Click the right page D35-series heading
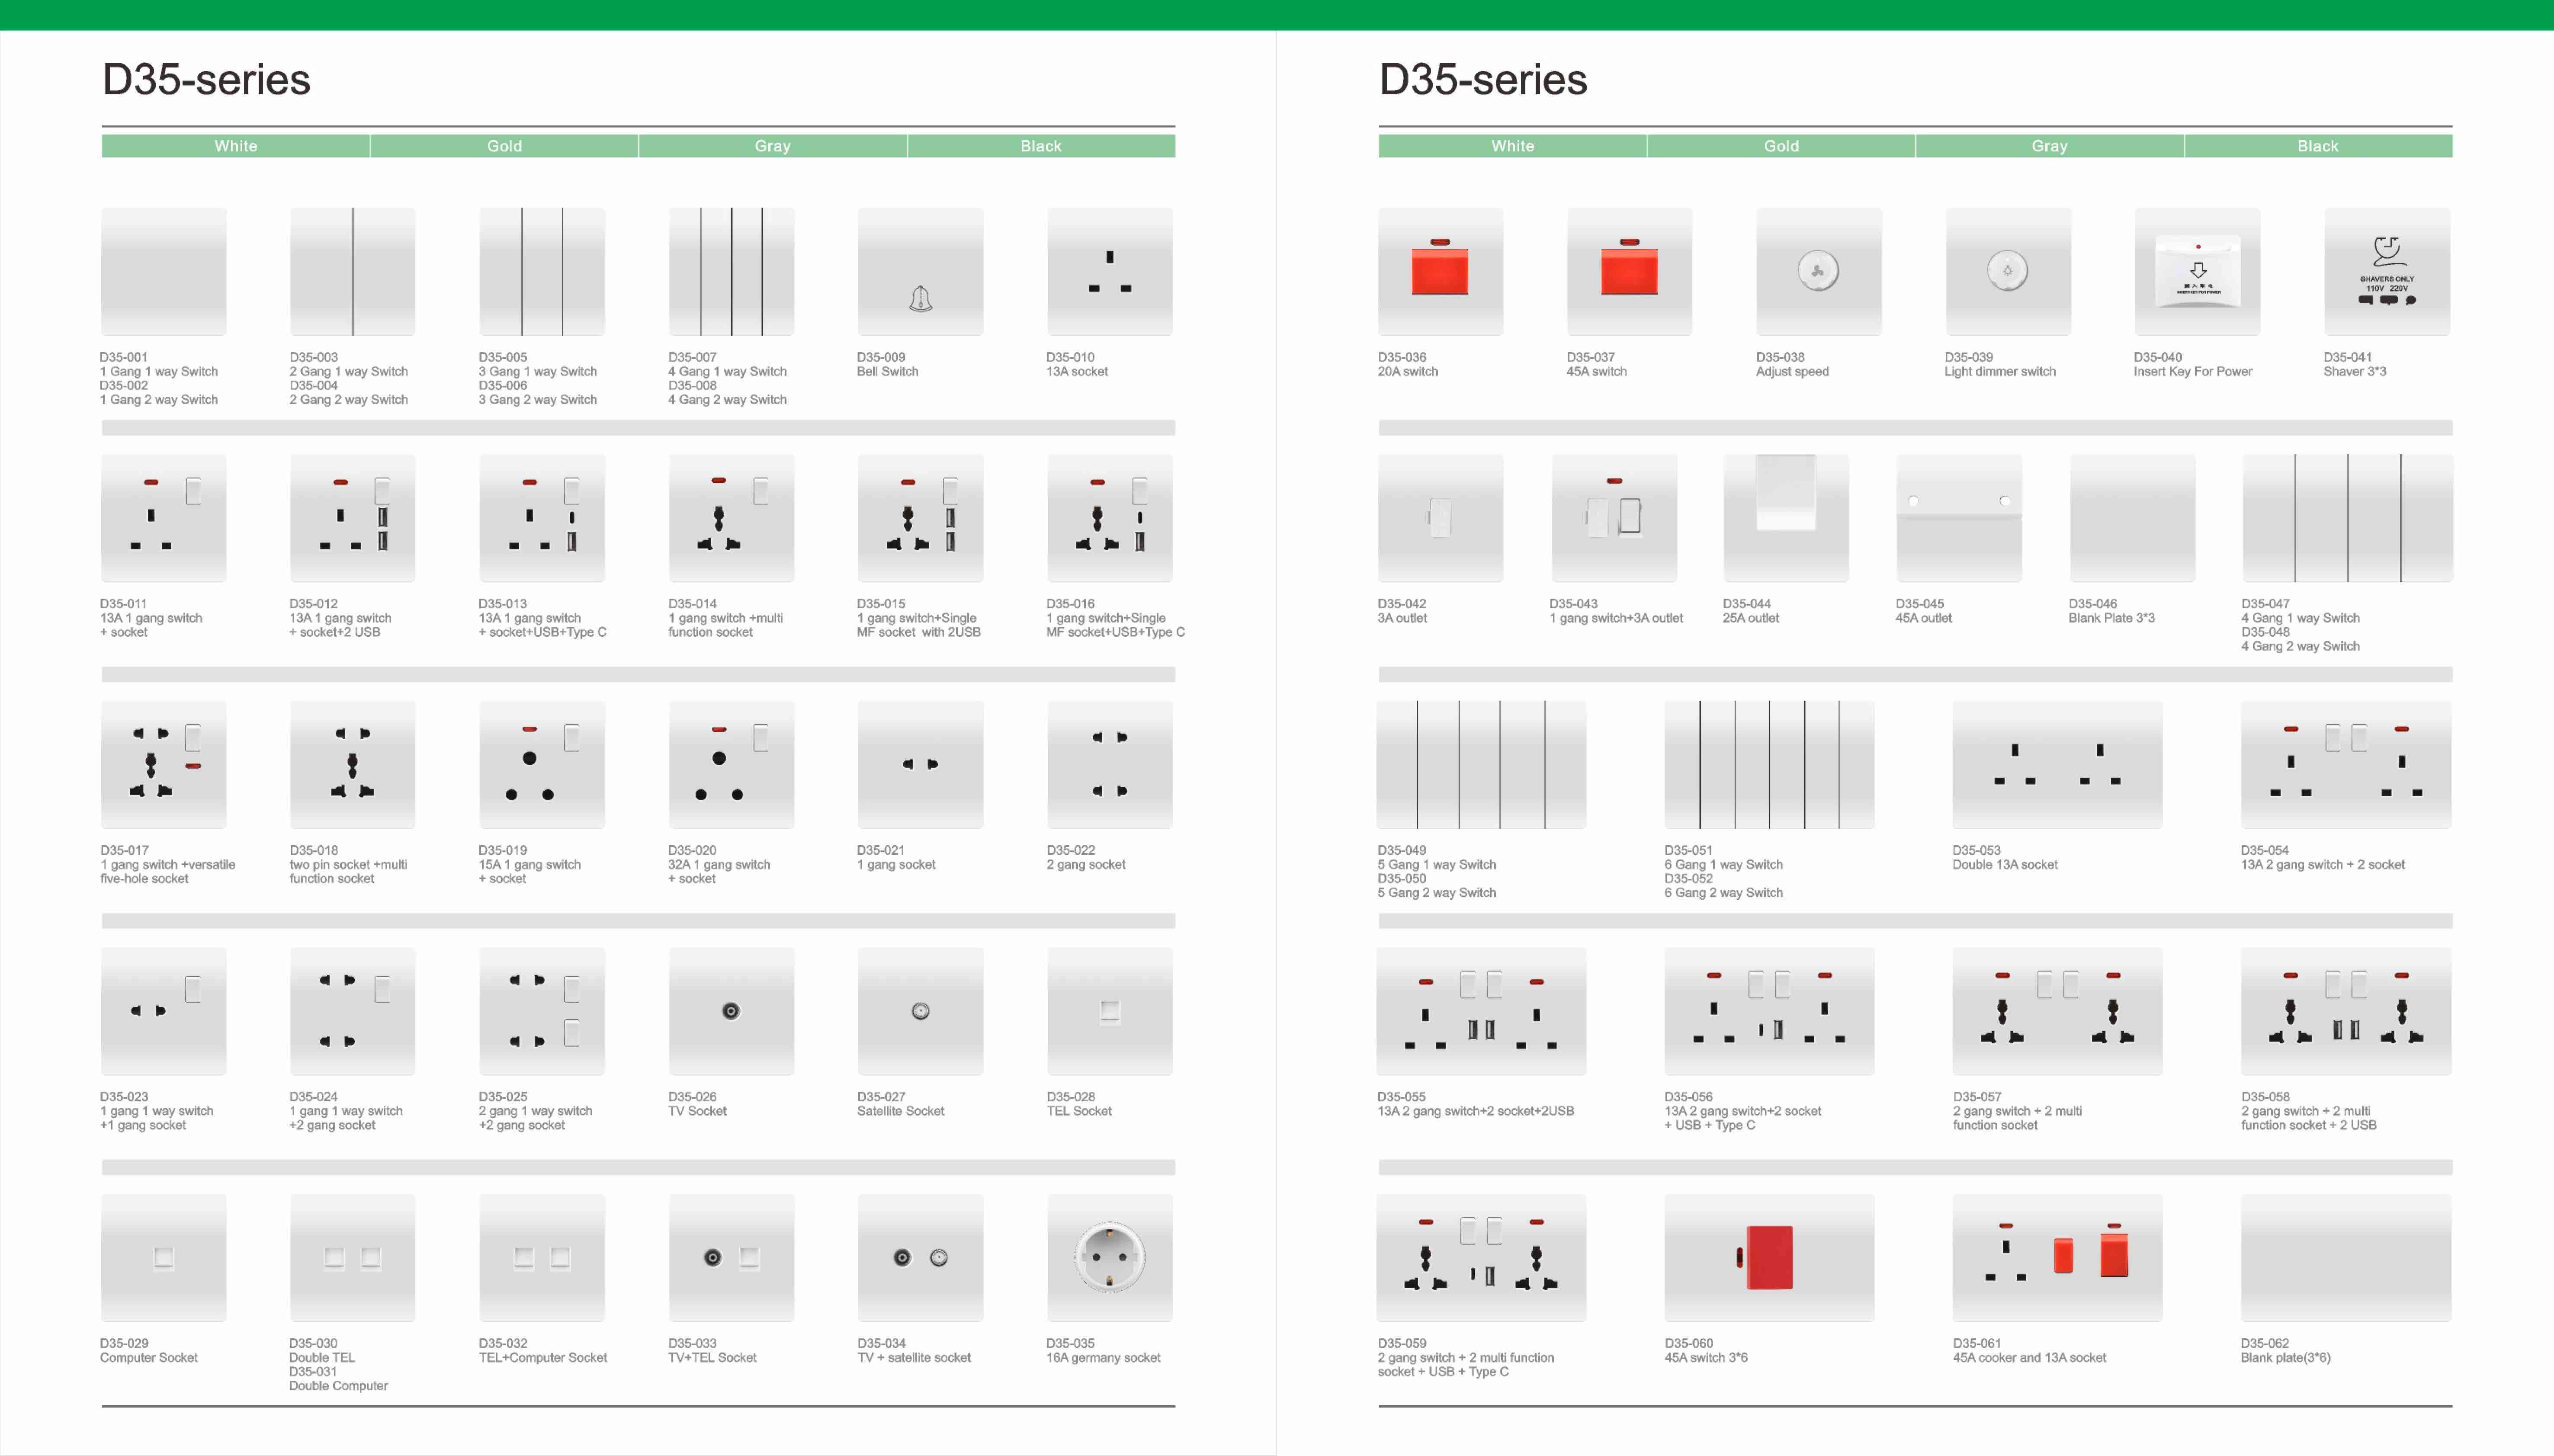 point(1482,79)
